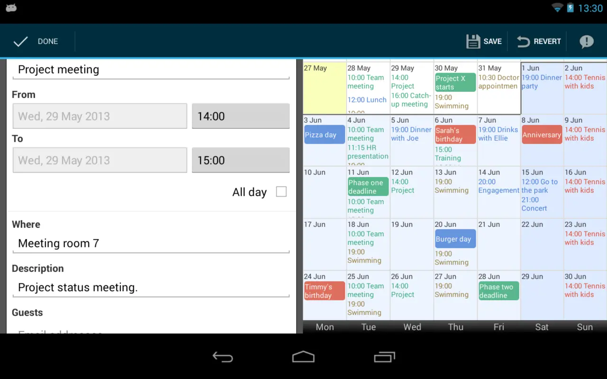The height and width of the screenshot is (379, 607).
Task: Toggle the All day checkbox
Action: tap(281, 192)
